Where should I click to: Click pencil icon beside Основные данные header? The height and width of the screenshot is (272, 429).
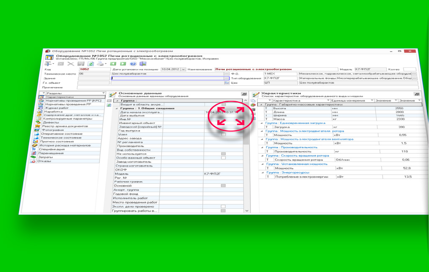click(x=113, y=95)
